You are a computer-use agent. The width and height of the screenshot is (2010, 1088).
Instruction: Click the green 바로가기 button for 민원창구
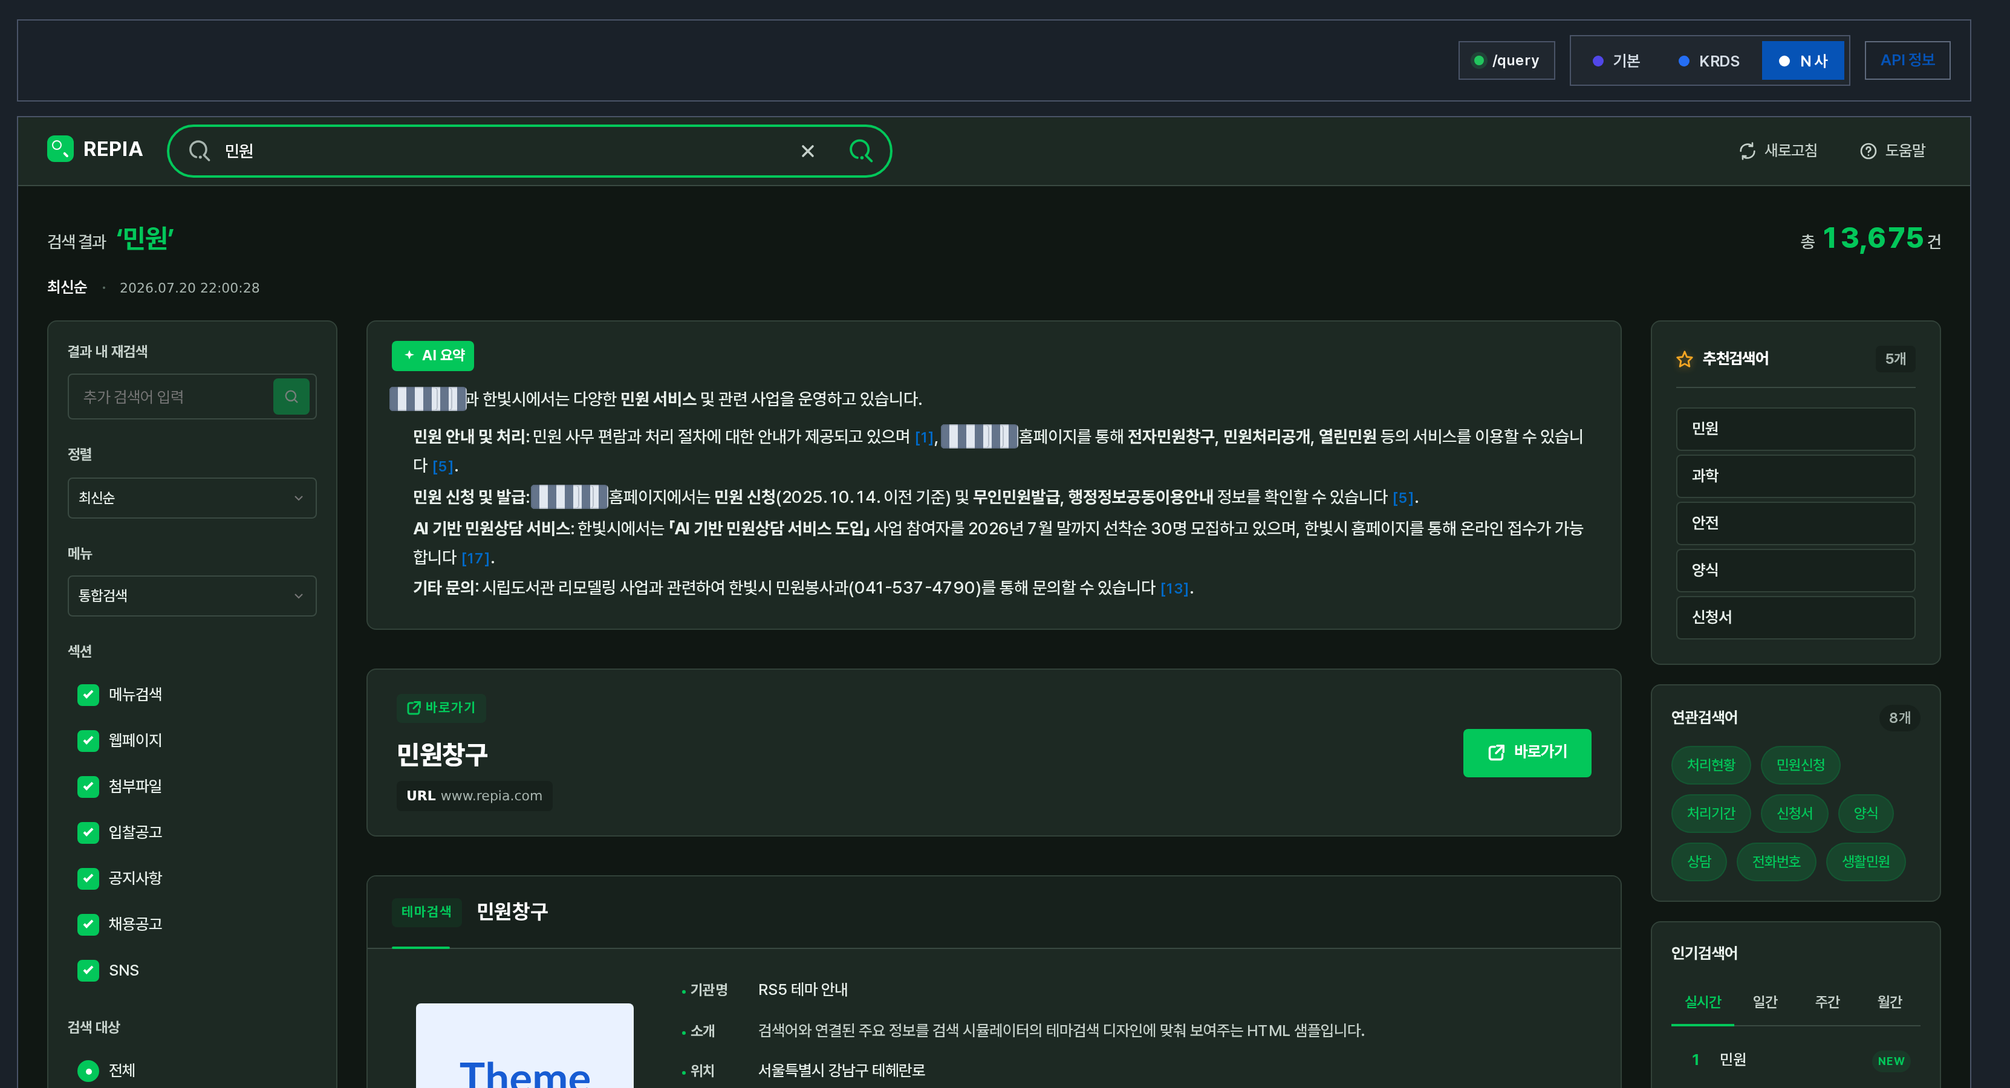coord(1527,753)
